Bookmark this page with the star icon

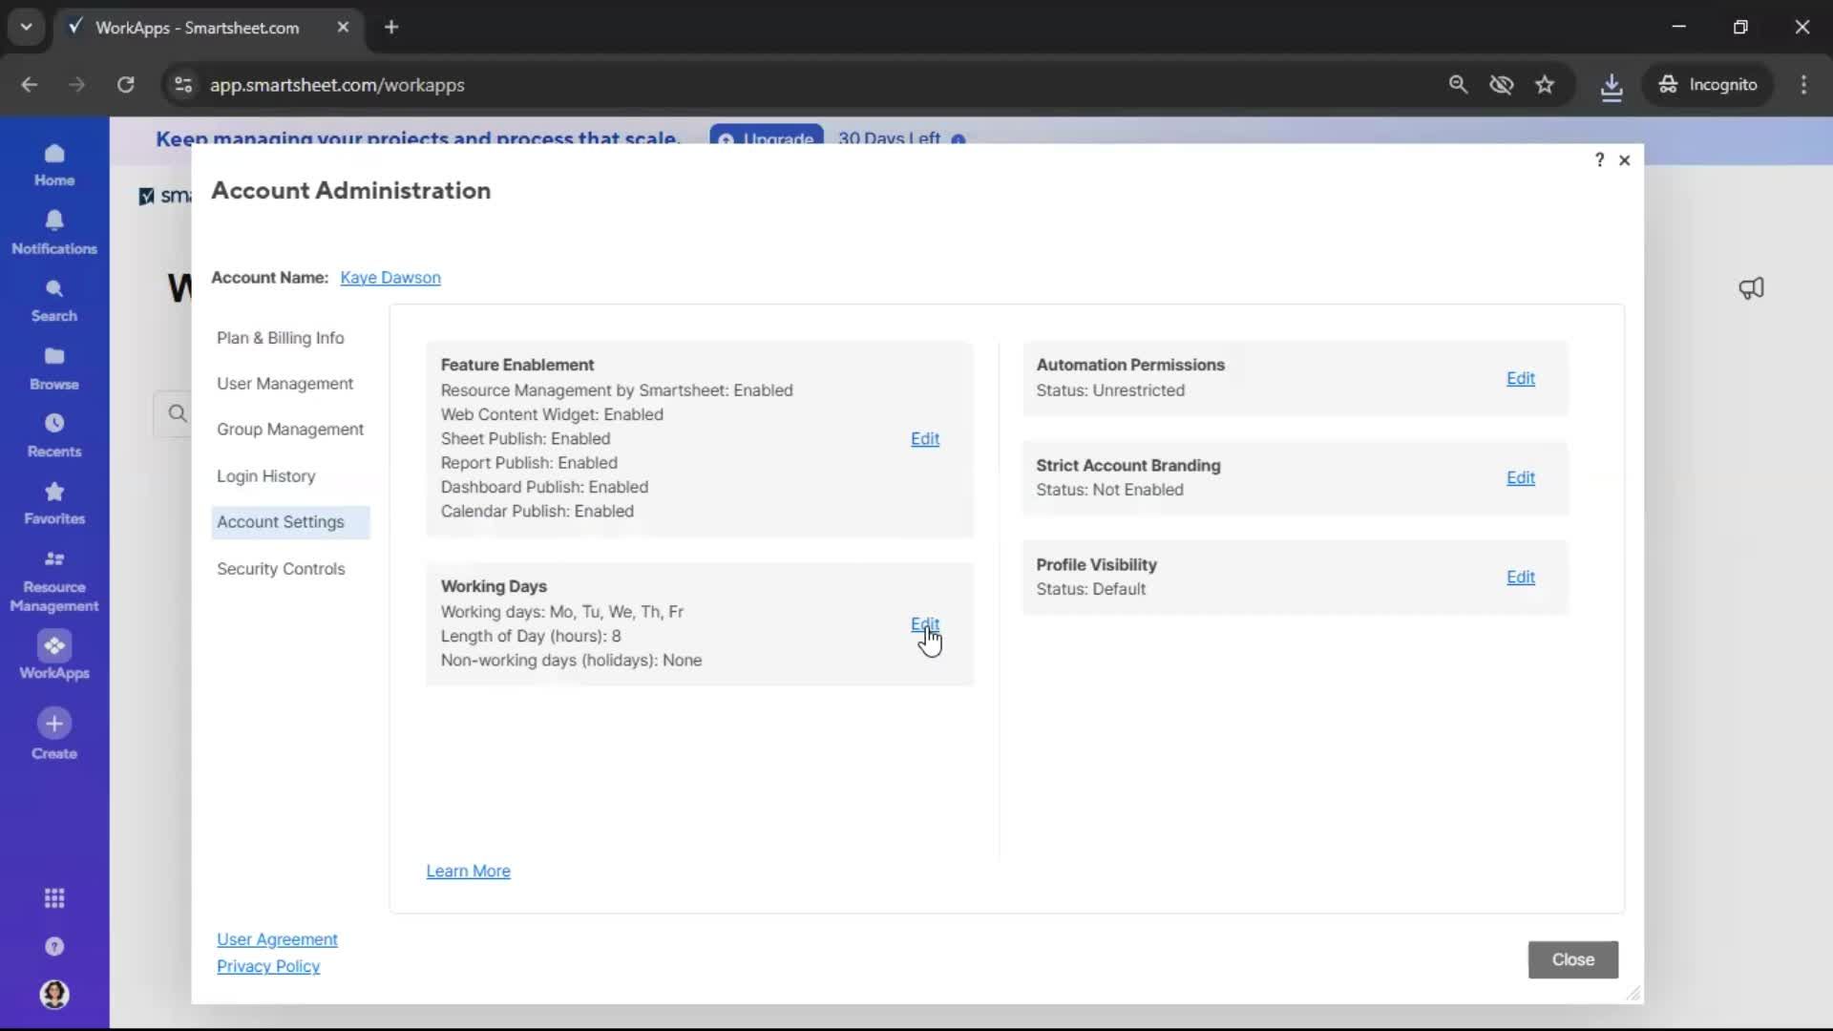1546,84
